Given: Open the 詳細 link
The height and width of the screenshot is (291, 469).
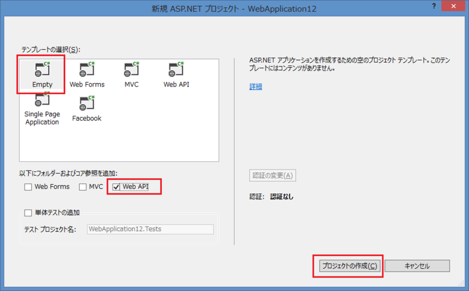Looking at the screenshot, I should pos(256,86).
